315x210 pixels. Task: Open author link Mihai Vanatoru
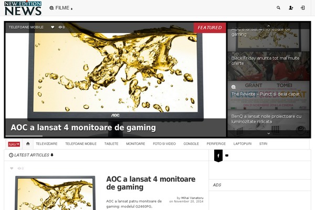coord(192,198)
